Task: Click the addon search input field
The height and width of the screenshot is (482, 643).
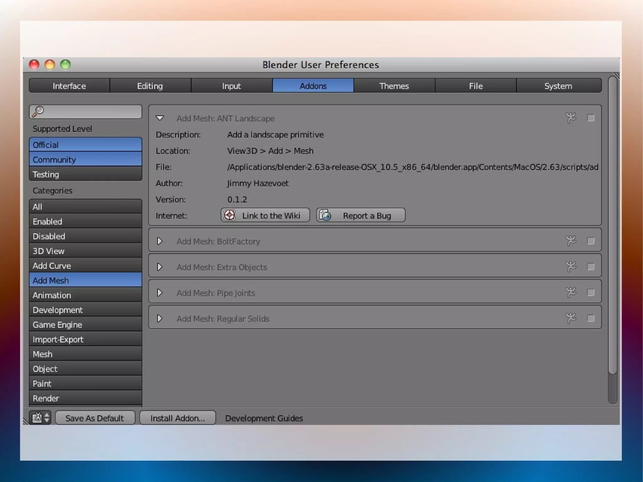Action: point(85,111)
